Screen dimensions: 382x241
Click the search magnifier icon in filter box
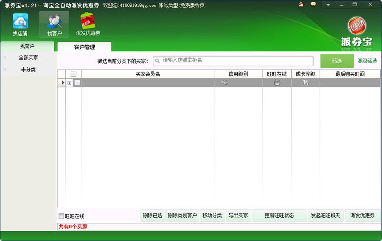(157, 61)
